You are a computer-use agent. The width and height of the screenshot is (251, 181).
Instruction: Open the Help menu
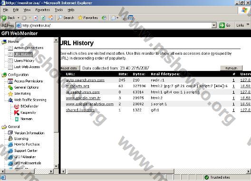click(x=71, y=10)
